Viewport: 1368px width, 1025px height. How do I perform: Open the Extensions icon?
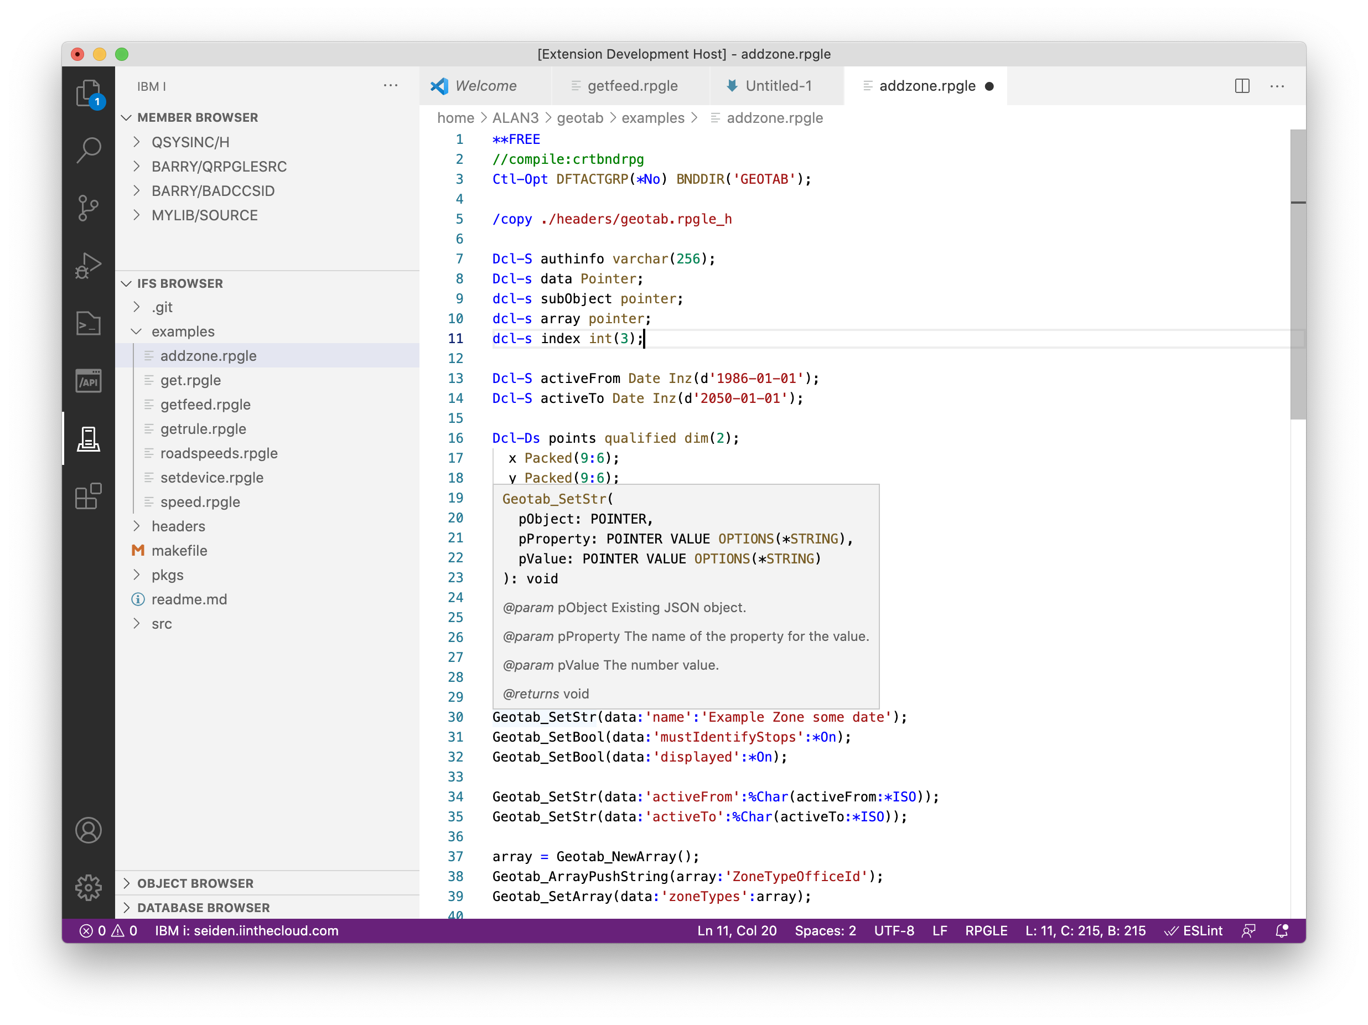pos(89,496)
